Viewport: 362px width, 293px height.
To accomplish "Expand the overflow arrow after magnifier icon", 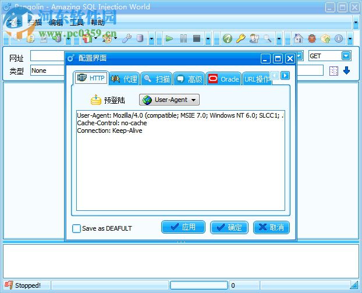I will pyautogui.click(x=279, y=39).
